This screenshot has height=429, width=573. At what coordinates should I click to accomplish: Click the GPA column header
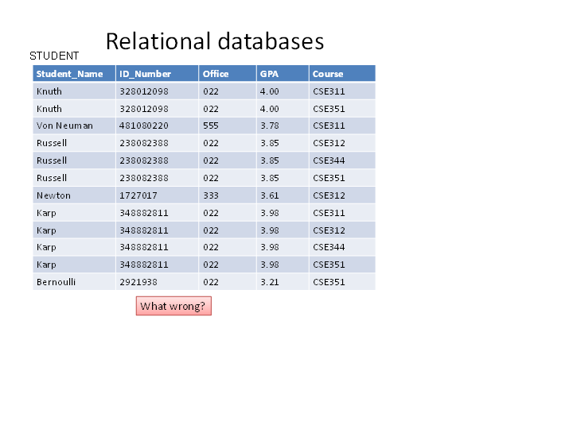point(283,74)
